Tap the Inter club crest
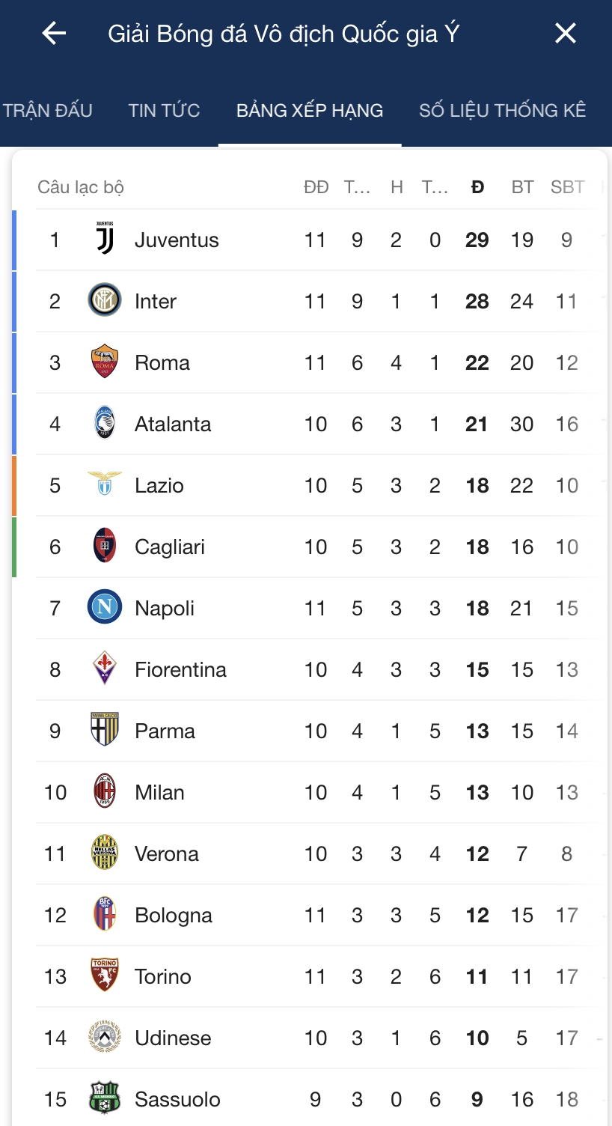Screen dimensions: 612x1126 pos(105,300)
